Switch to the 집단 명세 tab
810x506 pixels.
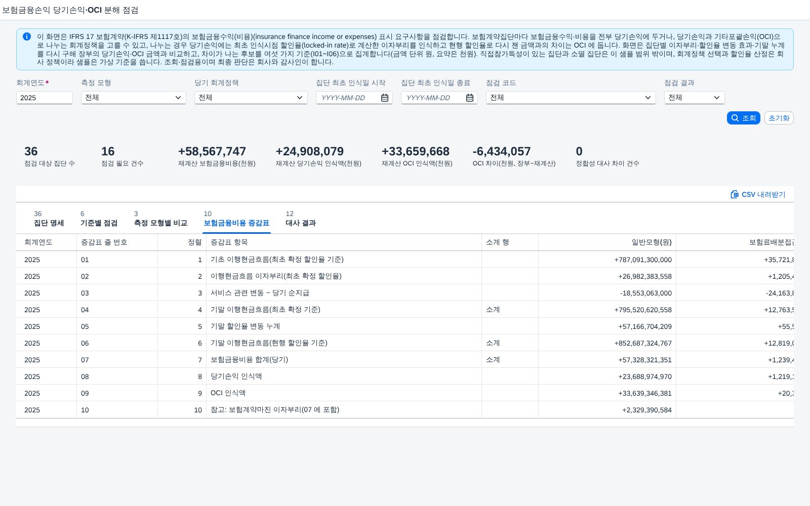(x=49, y=219)
